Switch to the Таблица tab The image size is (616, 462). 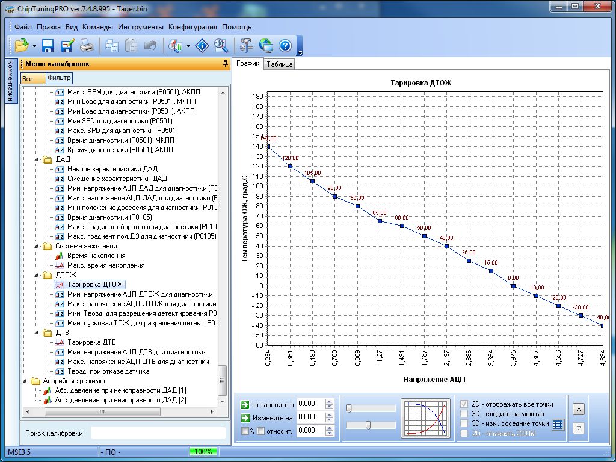tap(279, 64)
